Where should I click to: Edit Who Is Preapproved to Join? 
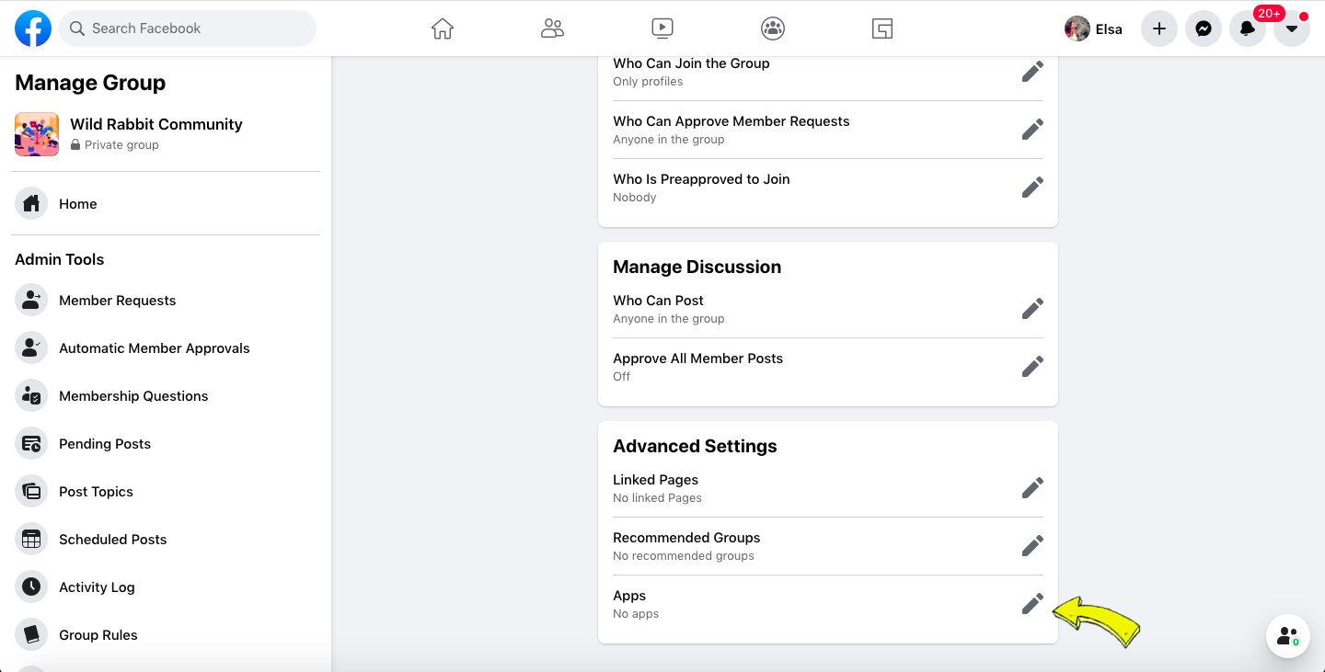[1032, 188]
